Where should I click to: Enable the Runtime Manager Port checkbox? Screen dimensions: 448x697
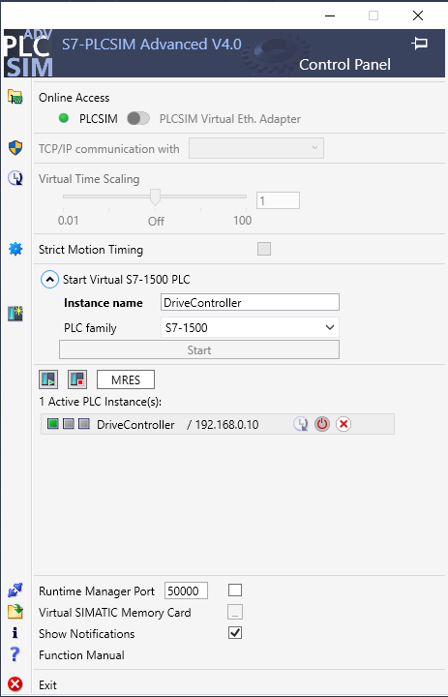coord(235,590)
